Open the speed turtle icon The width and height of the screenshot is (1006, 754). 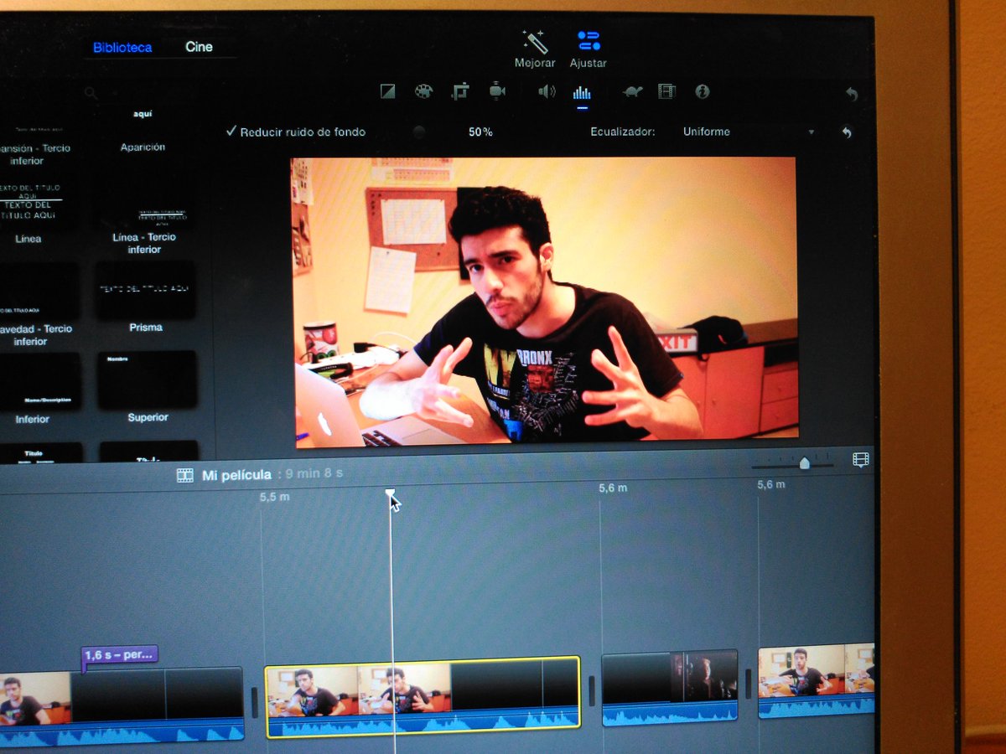632,91
